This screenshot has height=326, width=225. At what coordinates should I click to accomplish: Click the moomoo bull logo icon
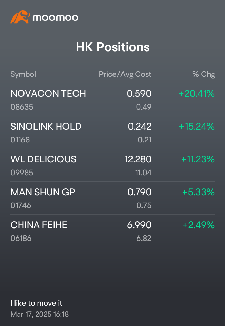coord(20,17)
